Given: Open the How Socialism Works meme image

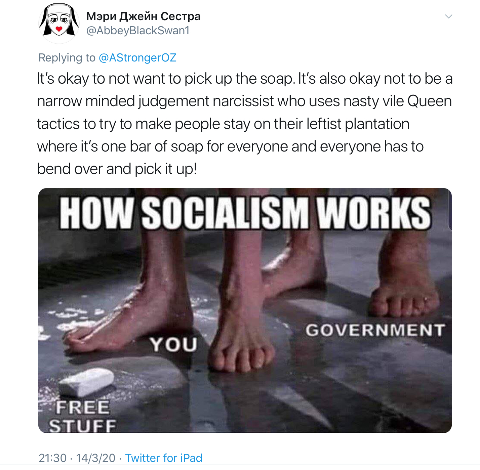Looking at the screenshot, I should pyautogui.click(x=245, y=310).
